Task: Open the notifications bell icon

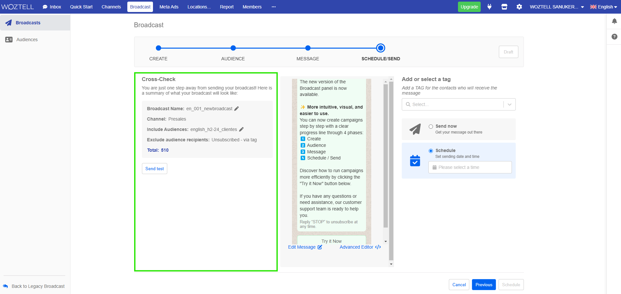Action: (614, 21)
